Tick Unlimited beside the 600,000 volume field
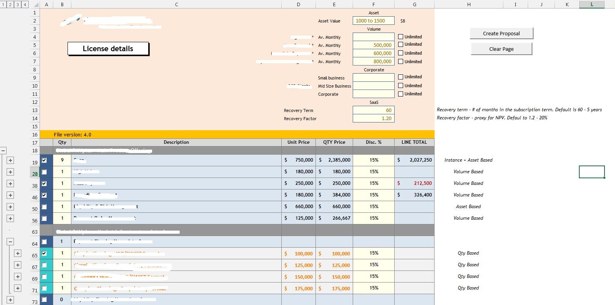Viewport: 615px width, 305px height. point(401,53)
